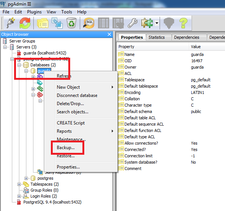The image size is (225, 211).
Task: Select the Tablespace property row
Action: click(x=171, y=80)
